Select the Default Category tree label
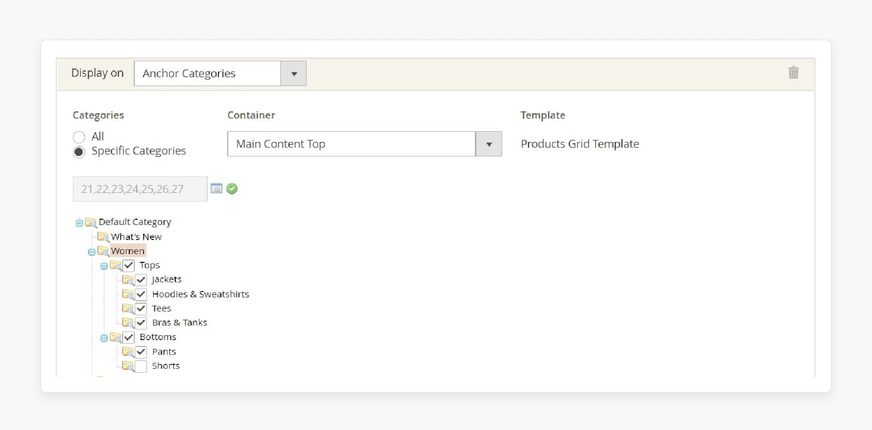Viewport: 872px width, 430px height. 135,222
